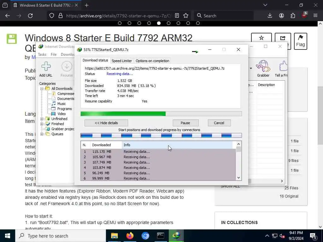This screenshot has width=323, height=242.
Task: Click the SHOW ALL files link
Action: 230,187
